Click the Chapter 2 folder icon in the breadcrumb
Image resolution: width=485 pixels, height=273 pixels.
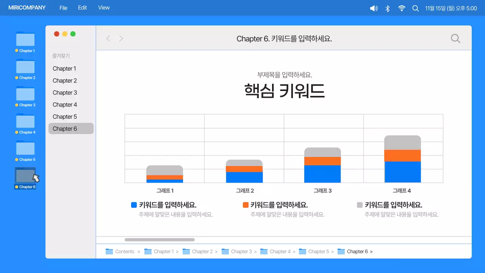186,251
